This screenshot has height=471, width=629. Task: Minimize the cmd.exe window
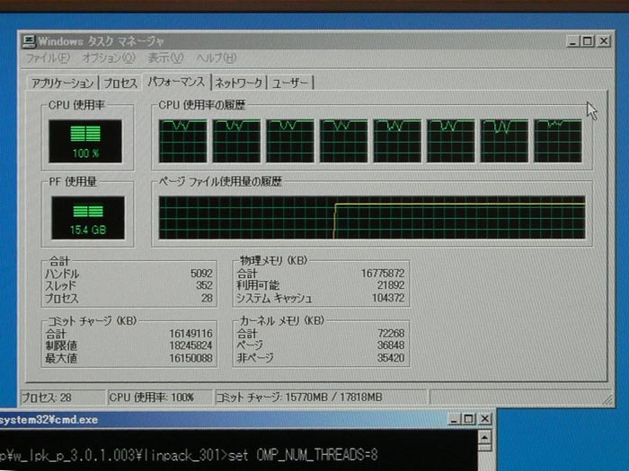[454, 419]
